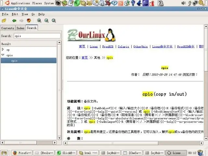Go back with the green arrow
Viewport: 208px width, 156px height.
click(14, 20)
